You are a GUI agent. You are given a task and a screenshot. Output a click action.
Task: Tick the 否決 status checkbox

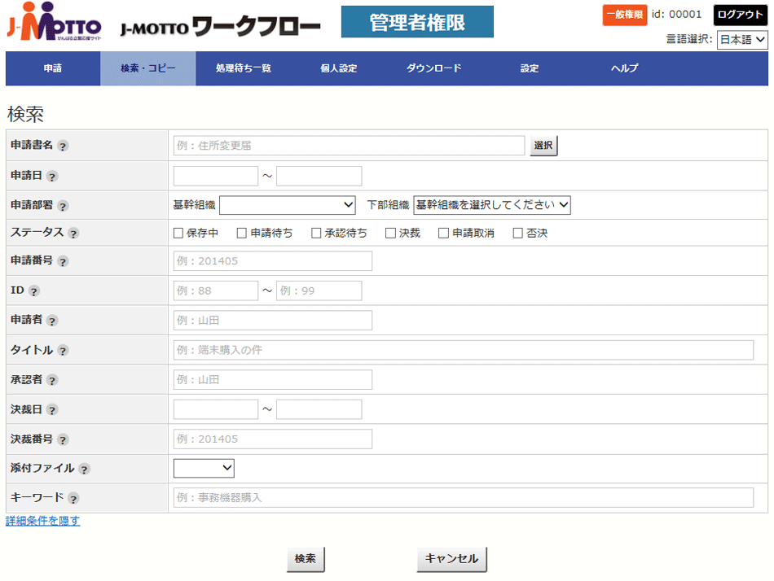[x=517, y=234]
